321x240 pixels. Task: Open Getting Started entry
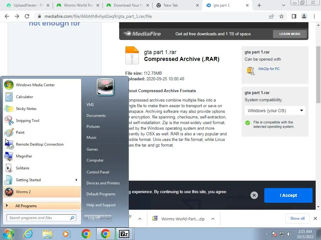tap(42, 180)
